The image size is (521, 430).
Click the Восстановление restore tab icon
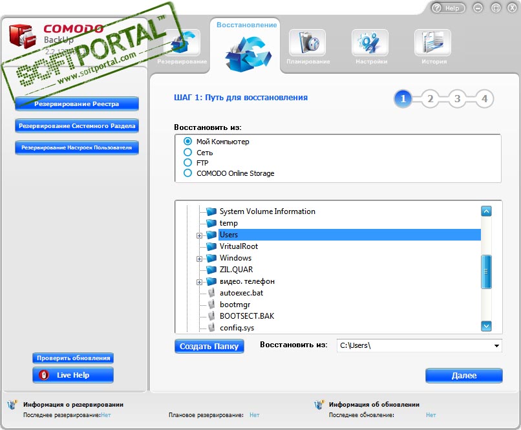click(x=248, y=54)
